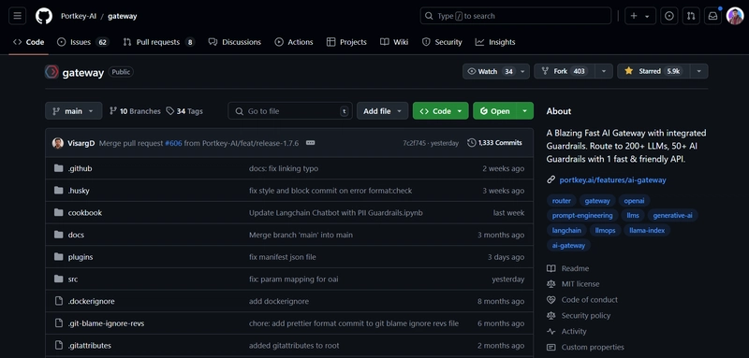
Task: Open the green Code dropdown button
Action: (440, 111)
